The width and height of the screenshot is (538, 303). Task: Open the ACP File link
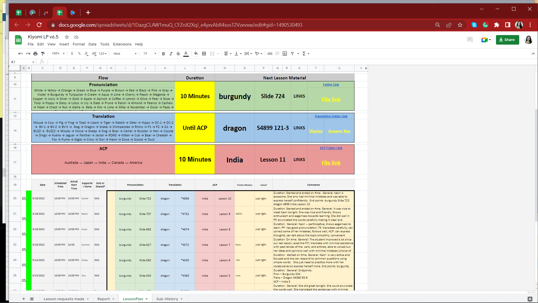pos(331,163)
